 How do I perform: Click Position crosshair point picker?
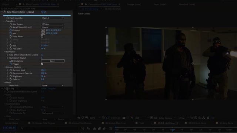(43, 30)
